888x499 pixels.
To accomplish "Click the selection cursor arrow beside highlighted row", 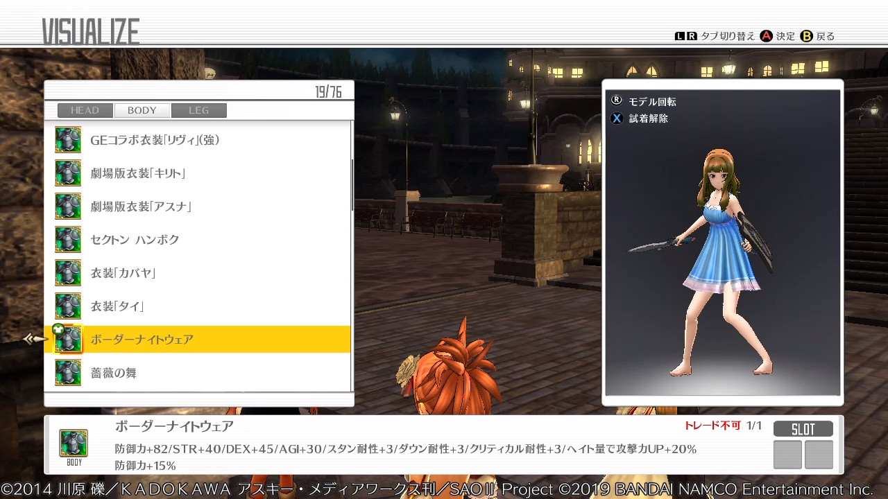I will click(35, 339).
